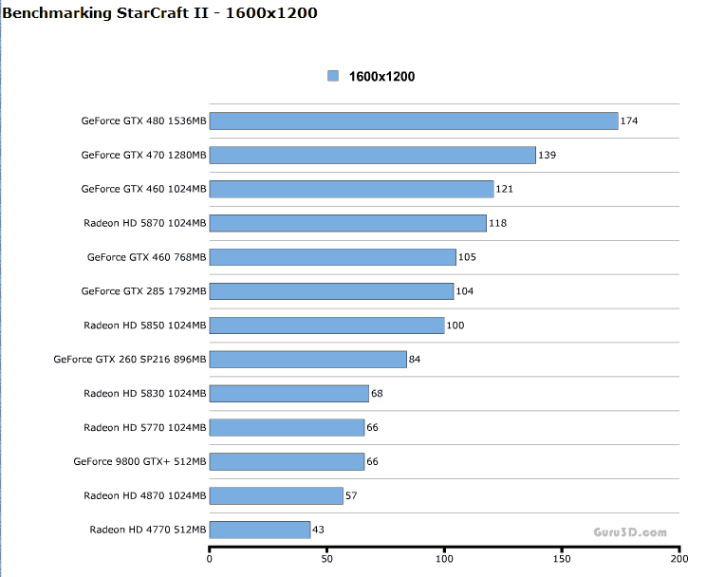The height and width of the screenshot is (577, 706).
Task: Select the GeForce GTX 460 1024MB bar
Action: (352, 189)
